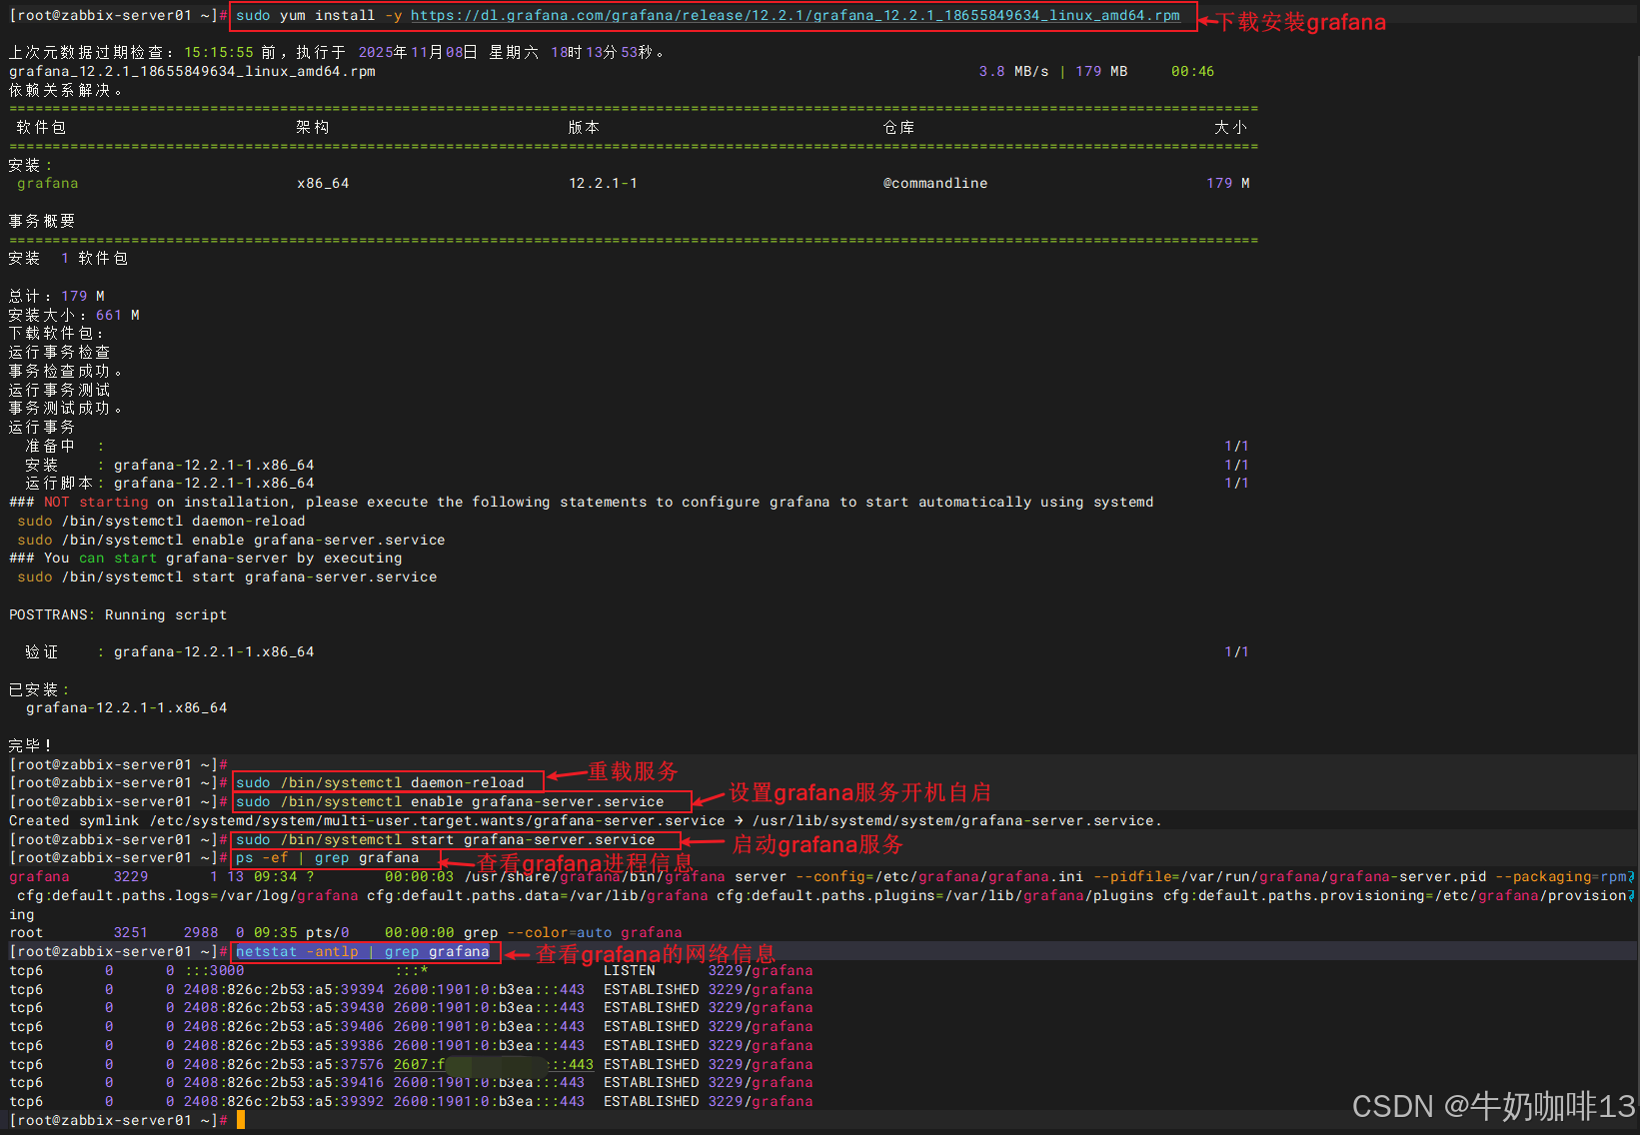This screenshot has width=1640, height=1135.
Task: Click local address ending ':39394'
Action: tap(284, 989)
